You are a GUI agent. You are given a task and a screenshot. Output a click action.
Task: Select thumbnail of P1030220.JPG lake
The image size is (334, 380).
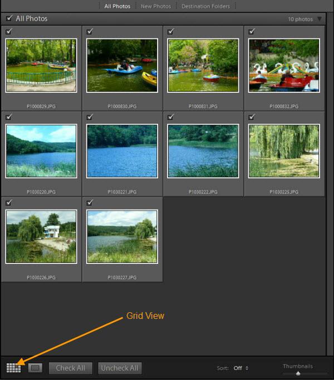(41, 151)
